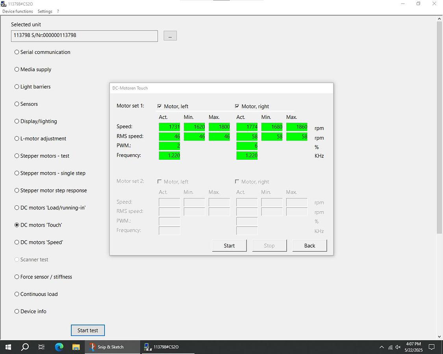Open the Settings menu
This screenshot has width=443, height=354.
click(x=45, y=11)
